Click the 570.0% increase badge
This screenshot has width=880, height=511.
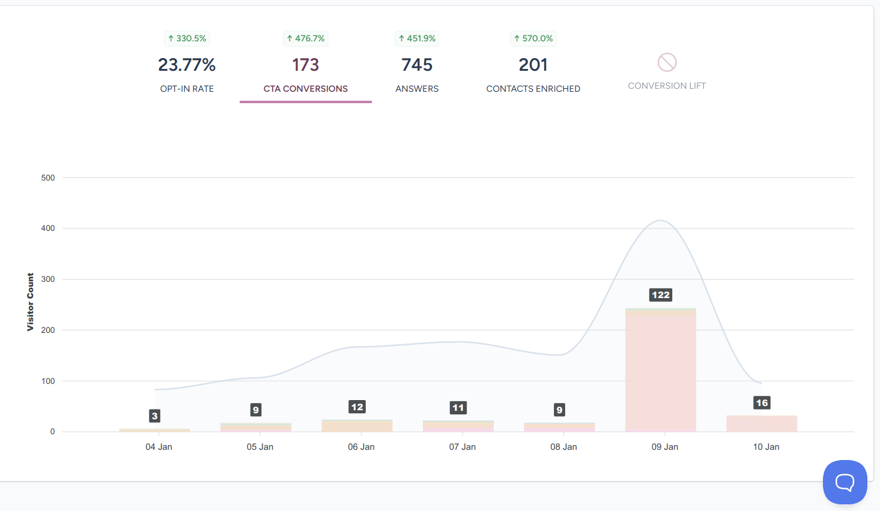click(x=533, y=38)
